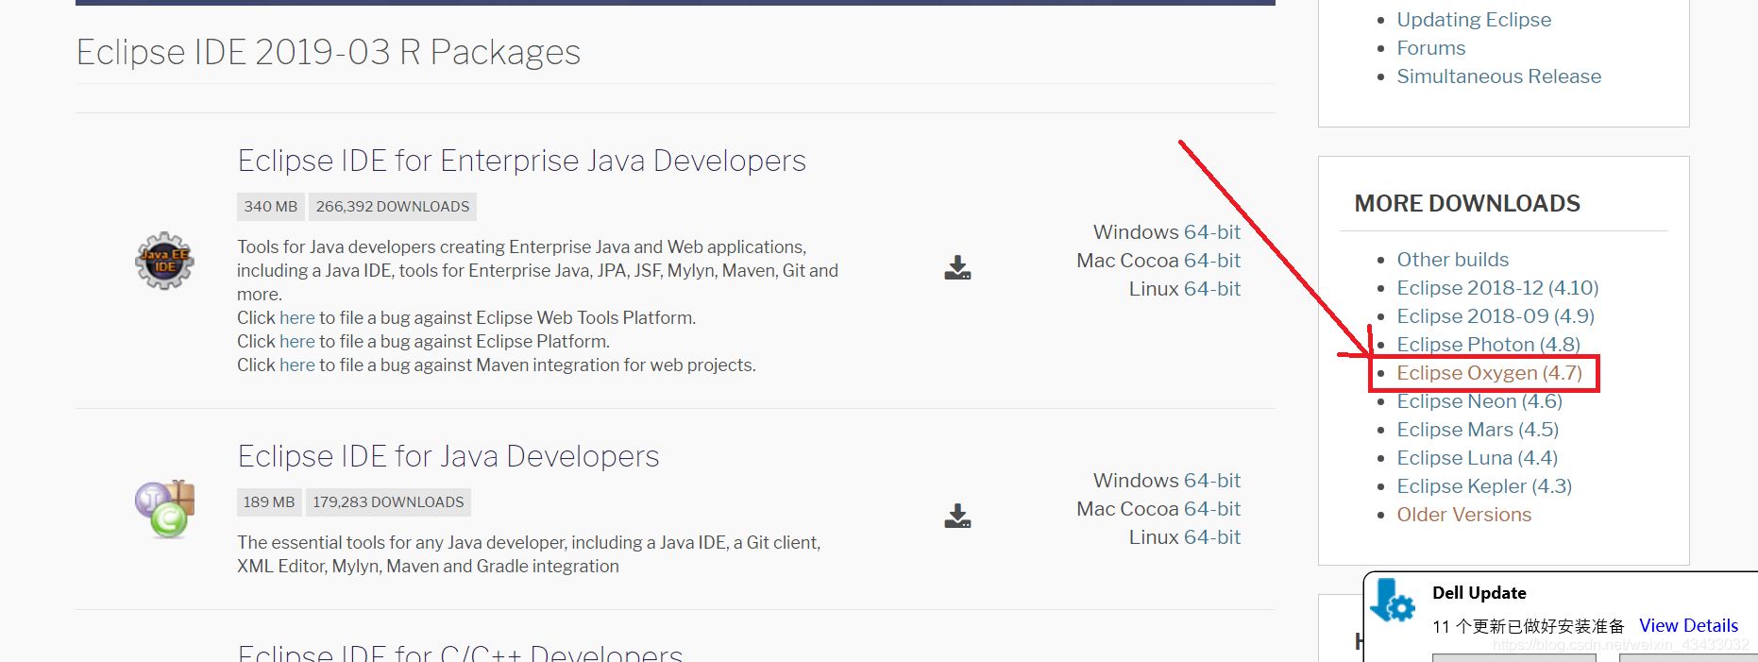Download Mac Cocoa 64-bit for Enterprise Java package
The image size is (1758, 662).
point(1212,261)
